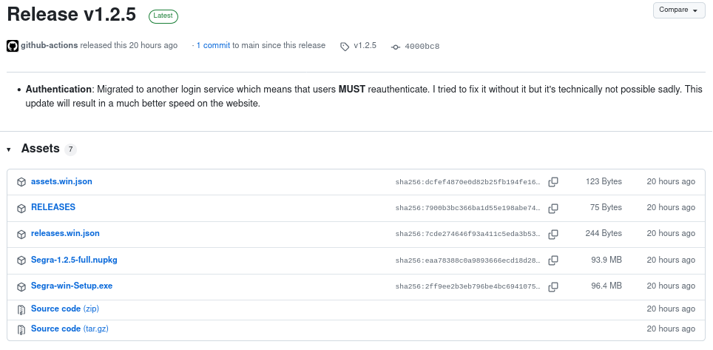713x350 pixels.
Task: Download Segra-win-Setup.exe
Action: click(71, 286)
